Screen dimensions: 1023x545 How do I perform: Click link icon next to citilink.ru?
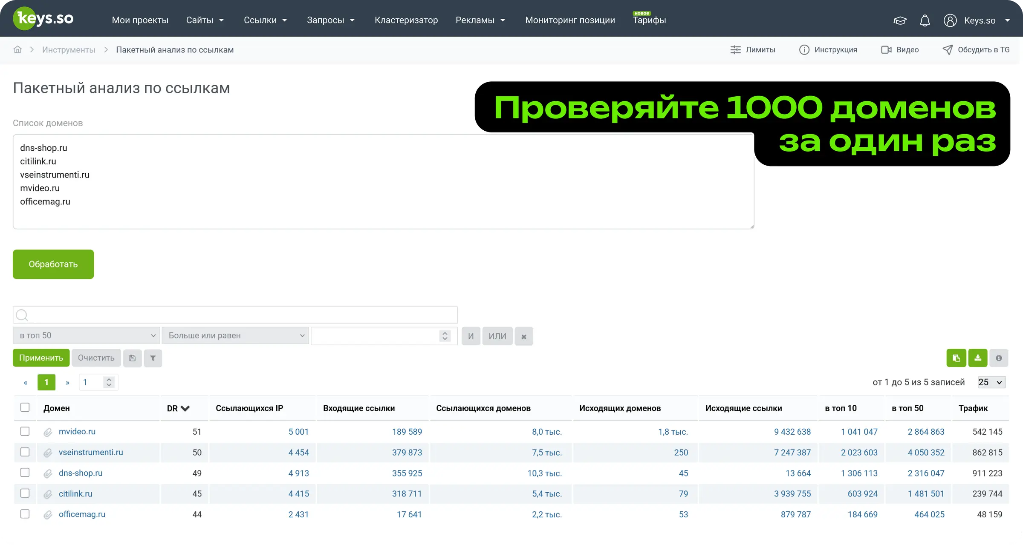coord(48,494)
